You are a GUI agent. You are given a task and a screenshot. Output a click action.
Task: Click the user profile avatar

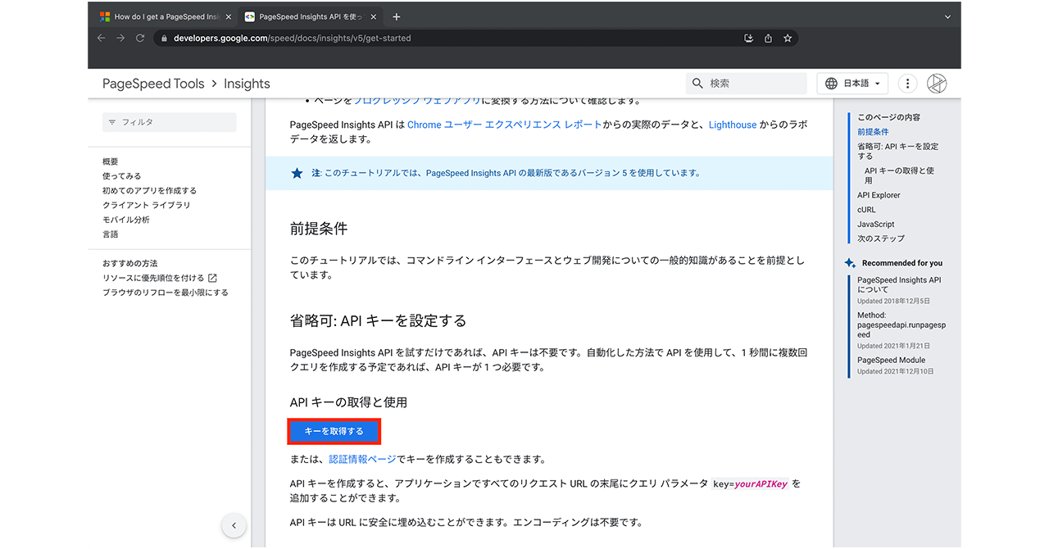[936, 84]
